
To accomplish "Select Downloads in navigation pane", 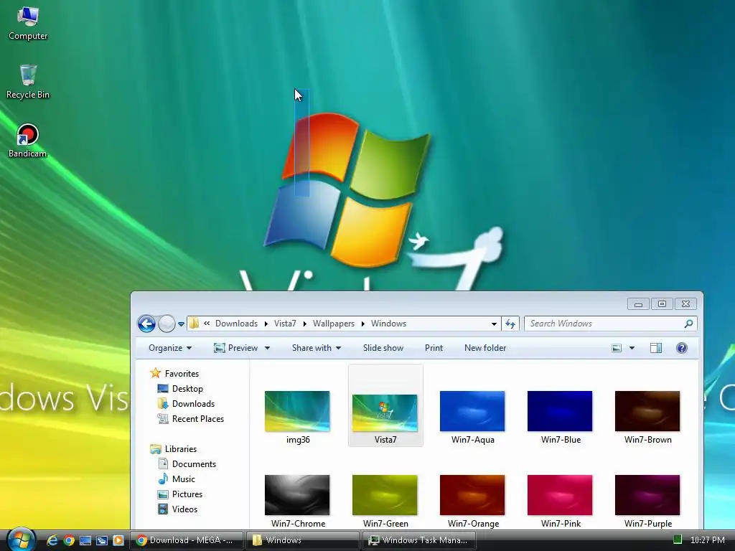I will pyautogui.click(x=186, y=403).
